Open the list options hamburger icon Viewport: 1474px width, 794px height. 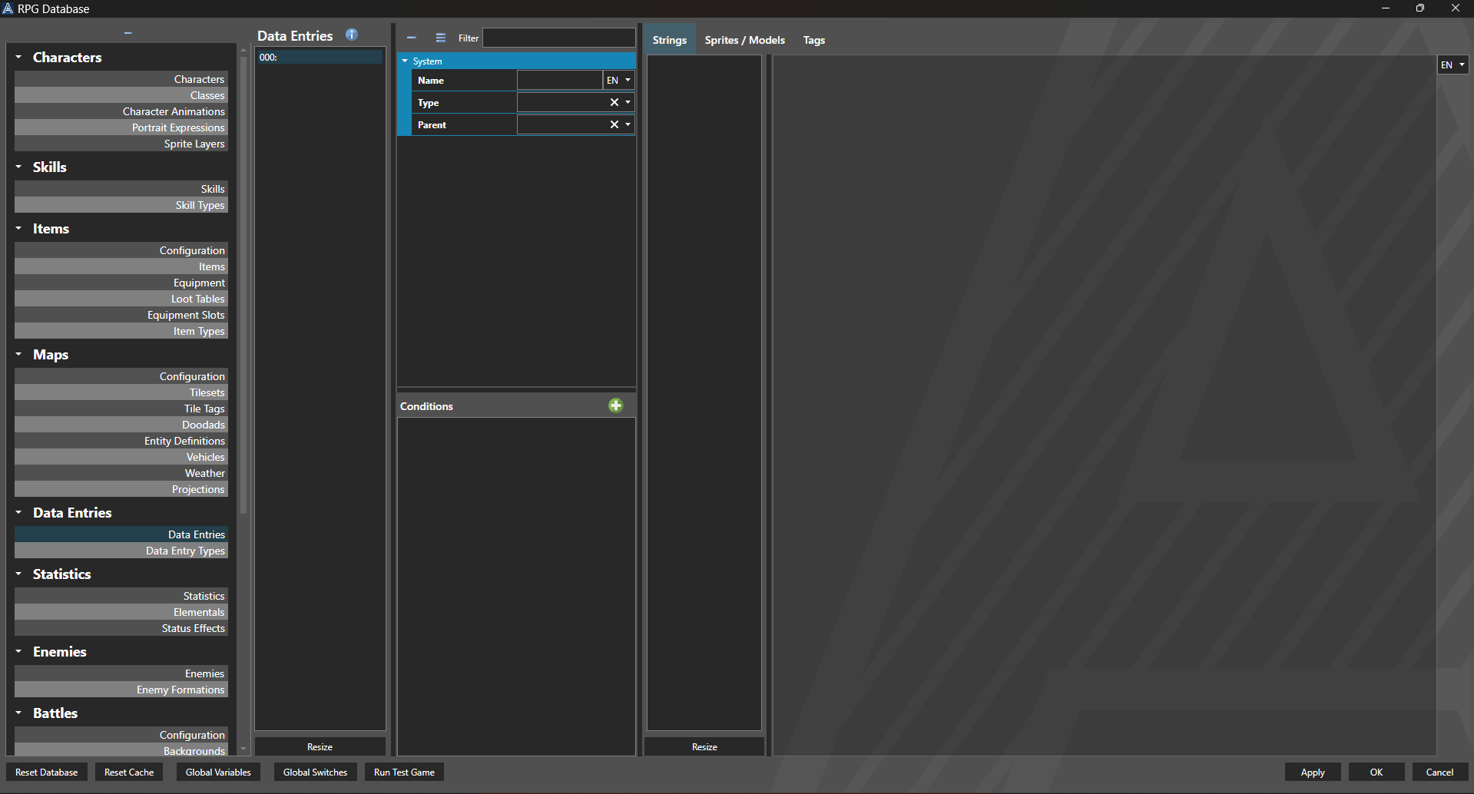(440, 38)
